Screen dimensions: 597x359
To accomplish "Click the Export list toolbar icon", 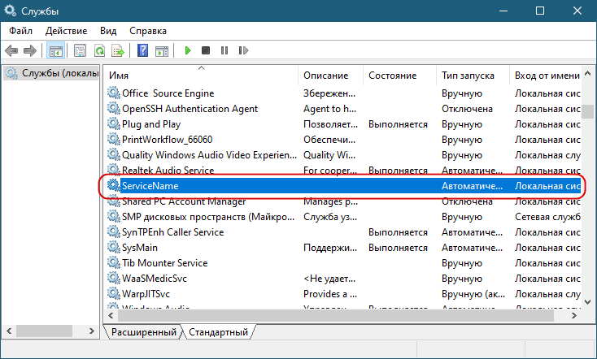I will 118,50.
